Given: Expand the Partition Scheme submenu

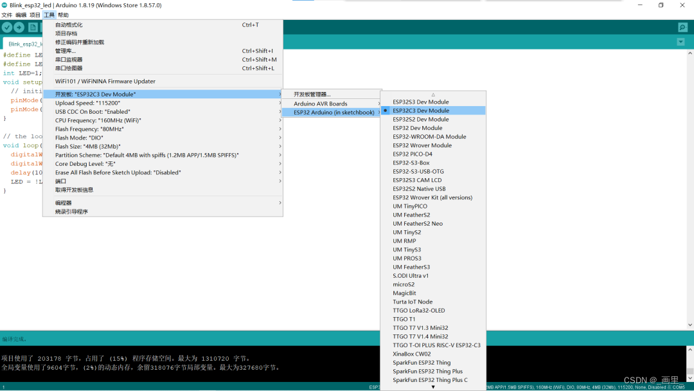Looking at the screenshot, I should pyautogui.click(x=141, y=154).
